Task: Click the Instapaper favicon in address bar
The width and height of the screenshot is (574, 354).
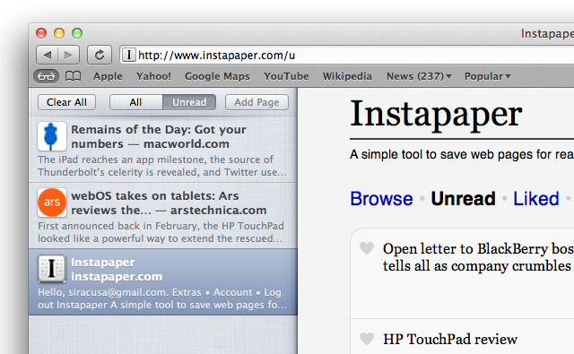Action: [x=128, y=55]
